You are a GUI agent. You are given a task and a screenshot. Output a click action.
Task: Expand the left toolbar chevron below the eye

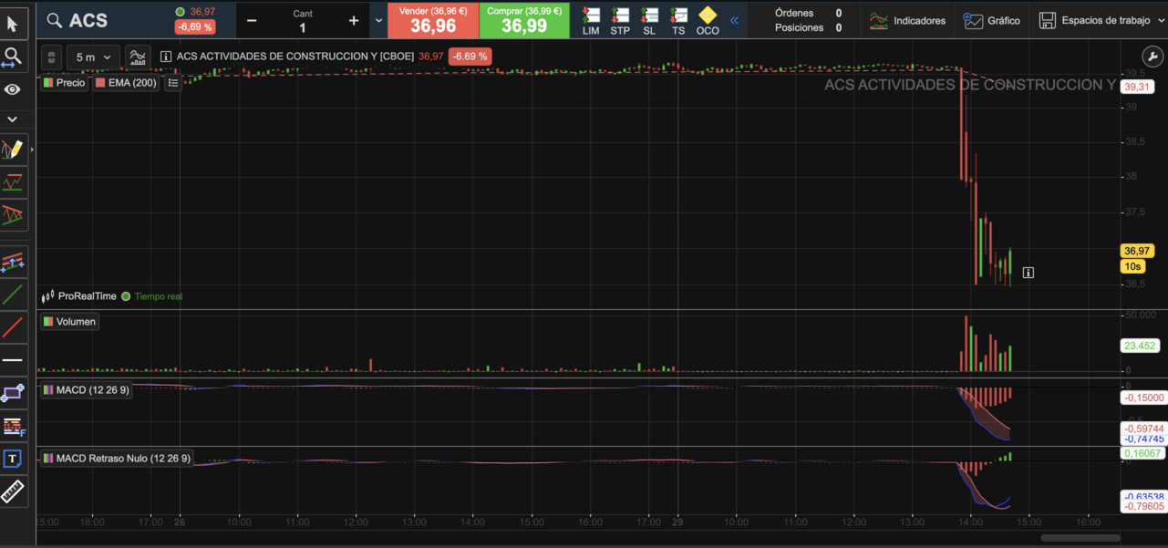click(x=13, y=119)
